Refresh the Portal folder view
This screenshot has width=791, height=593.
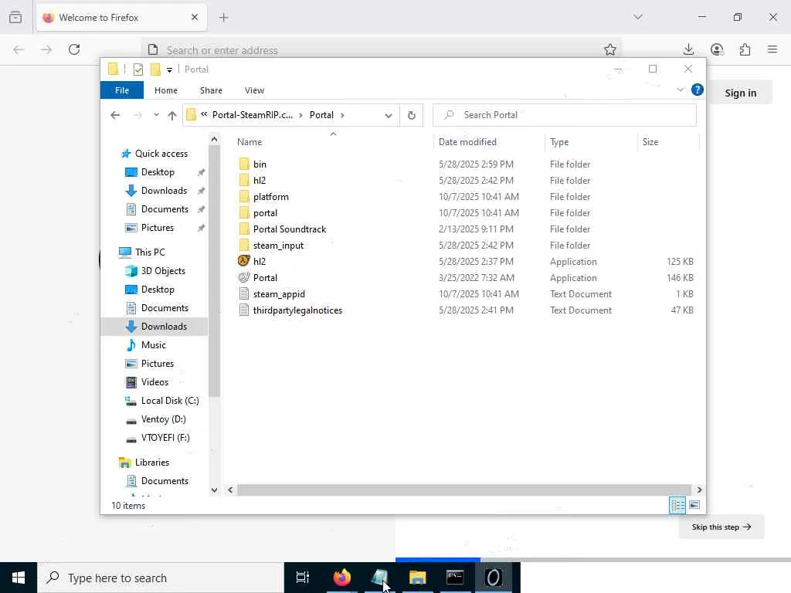pos(412,116)
